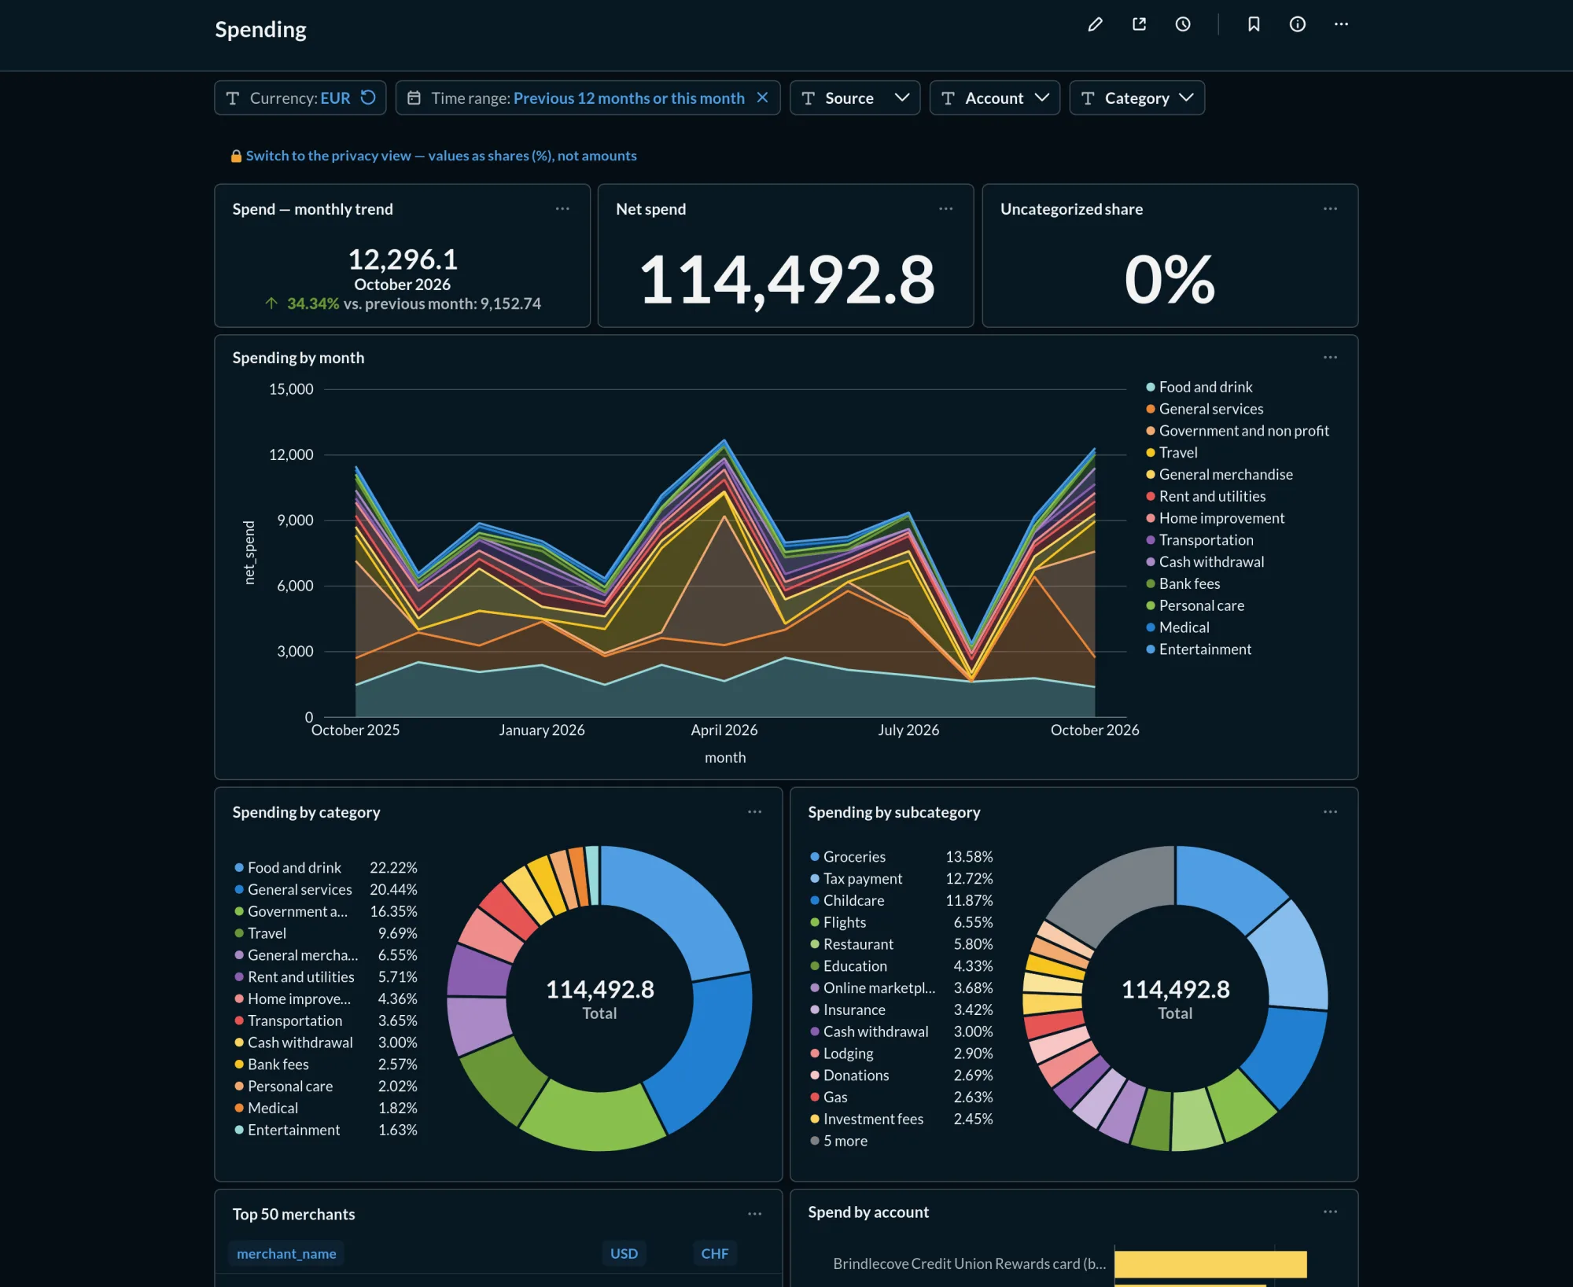Open the top header more-options ellipsis
The width and height of the screenshot is (1573, 1287).
[1341, 24]
